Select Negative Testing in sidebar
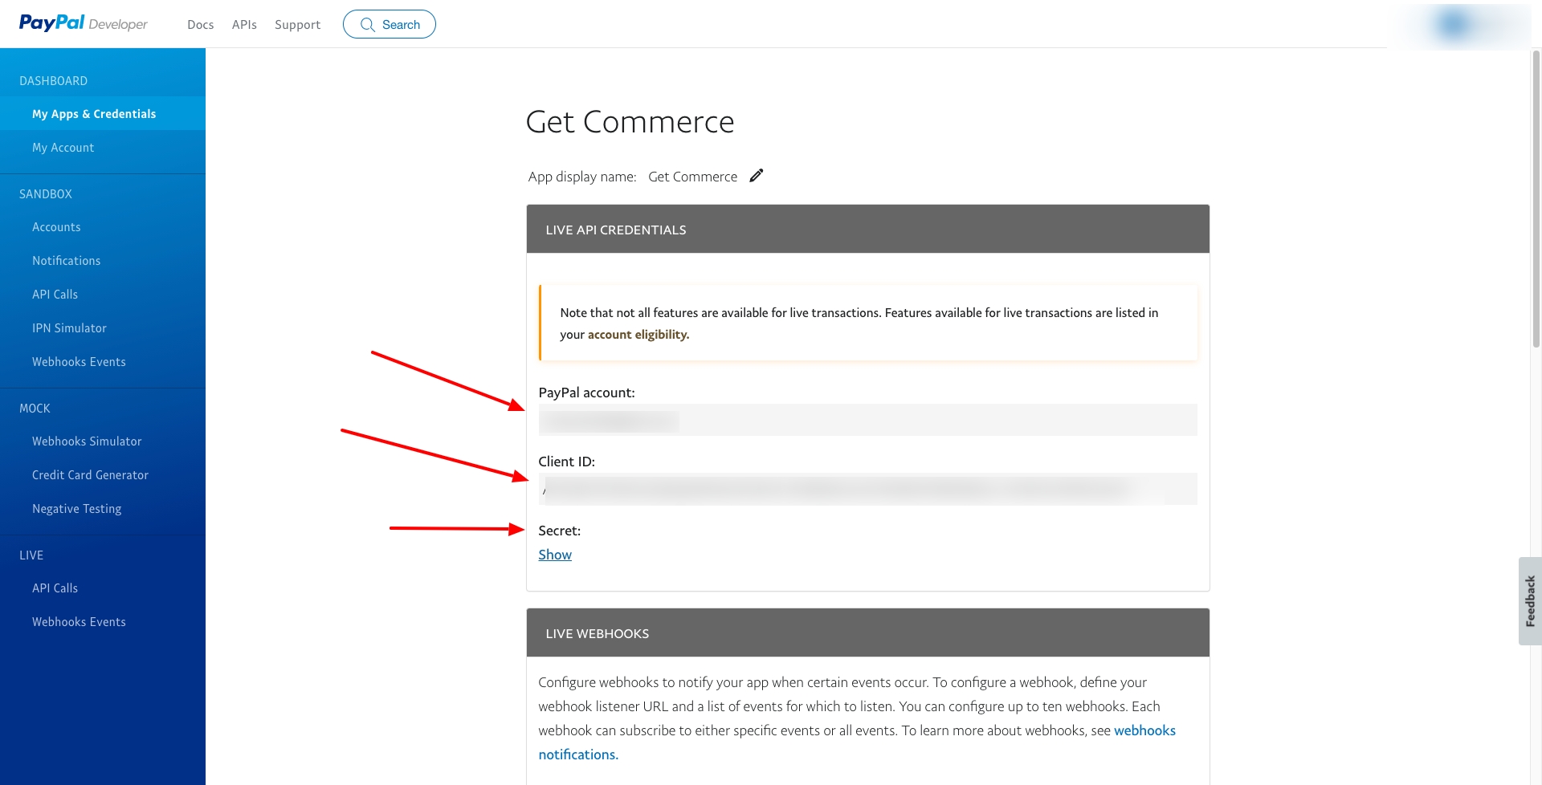 coord(76,509)
